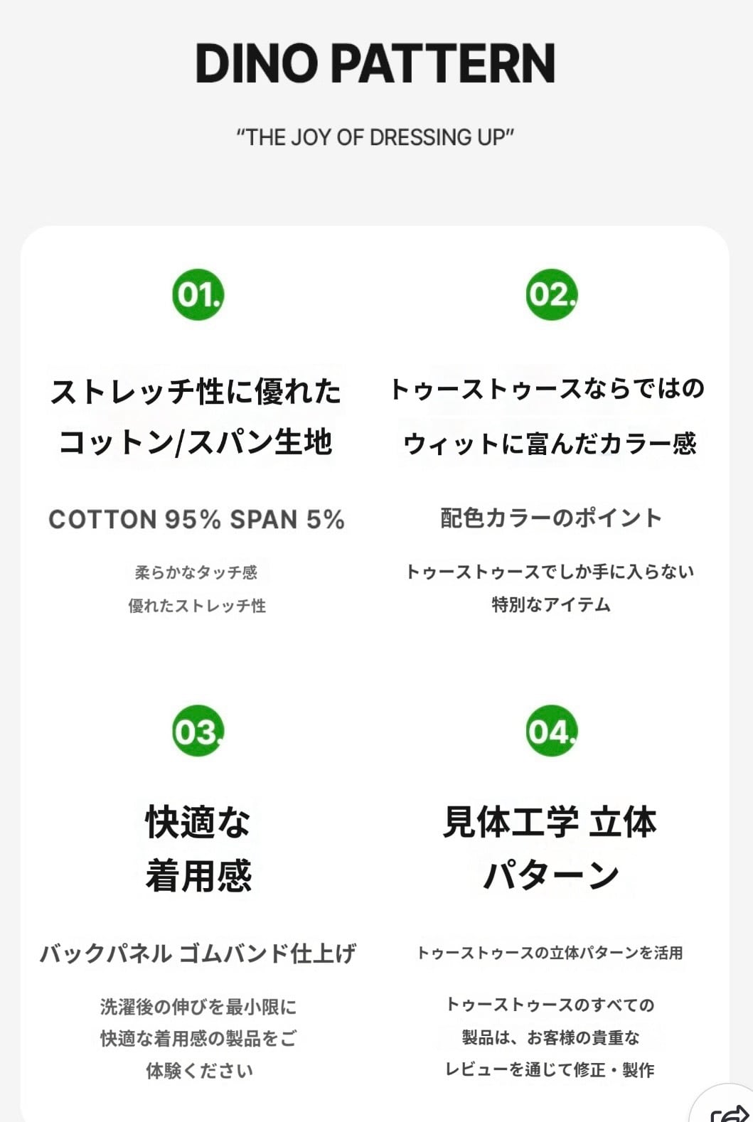Click the 洗濯後の伸びを最小限に text
Viewport: 753px width, 1122px height.
click(198, 1007)
